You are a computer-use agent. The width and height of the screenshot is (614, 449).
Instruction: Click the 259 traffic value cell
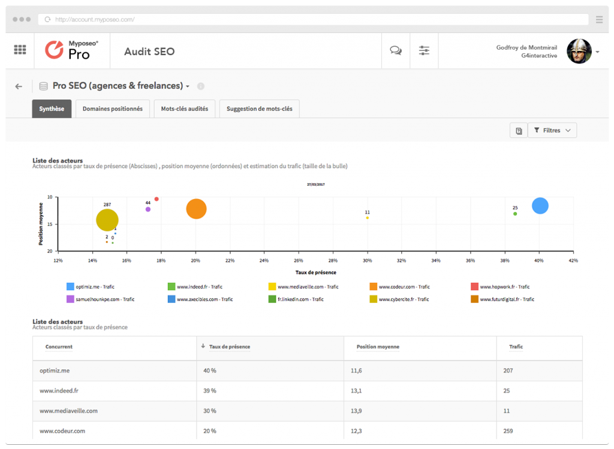[x=508, y=431]
